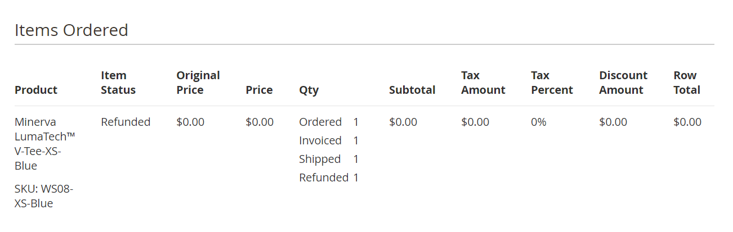Select the Subtotal column header
The width and height of the screenshot is (733, 232).
412,90
